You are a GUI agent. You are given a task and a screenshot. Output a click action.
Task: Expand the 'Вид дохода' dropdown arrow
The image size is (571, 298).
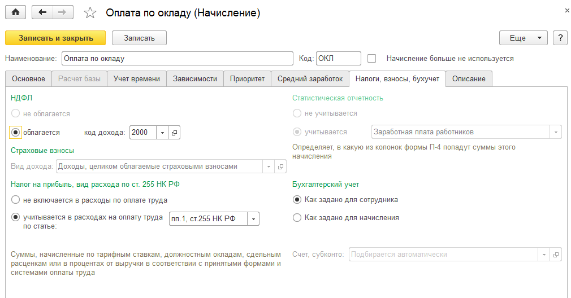[269, 166]
